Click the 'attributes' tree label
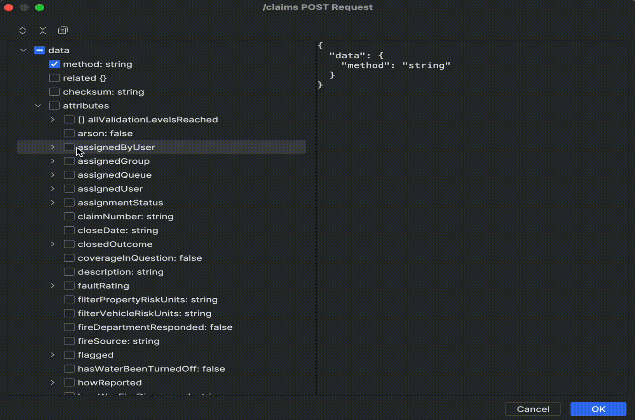The width and height of the screenshot is (635, 420). (86, 106)
